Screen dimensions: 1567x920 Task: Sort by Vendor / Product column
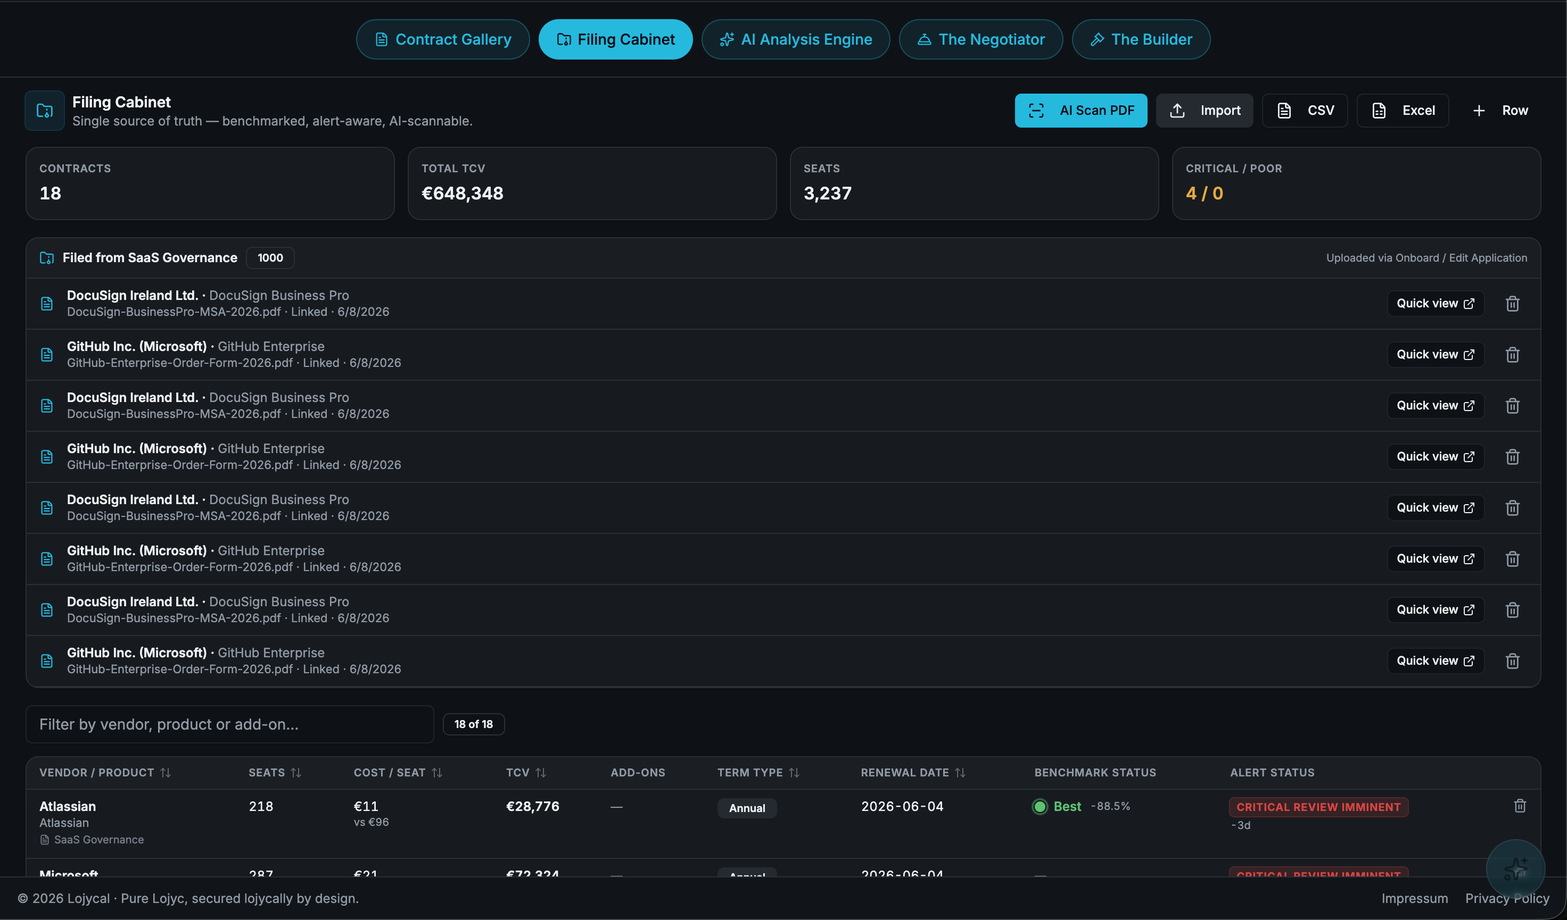[x=104, y=773]
